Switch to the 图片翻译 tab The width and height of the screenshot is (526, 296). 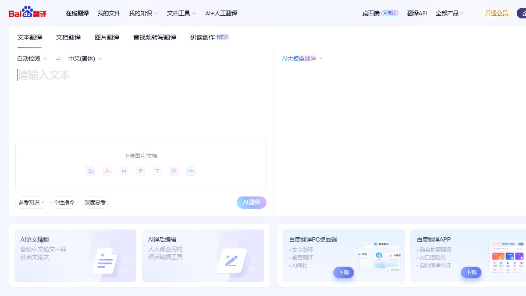(x=107, y=37)
